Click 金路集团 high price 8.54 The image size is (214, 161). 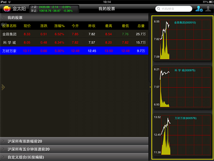(x=109, y=34)
